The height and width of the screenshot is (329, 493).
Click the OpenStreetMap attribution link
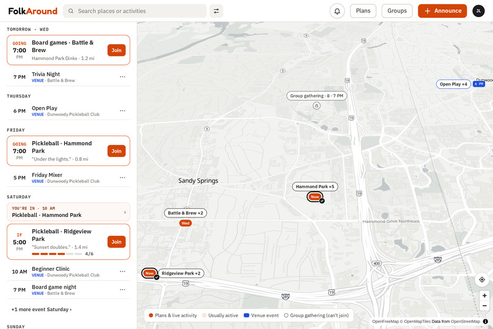(x=465, y=322)
